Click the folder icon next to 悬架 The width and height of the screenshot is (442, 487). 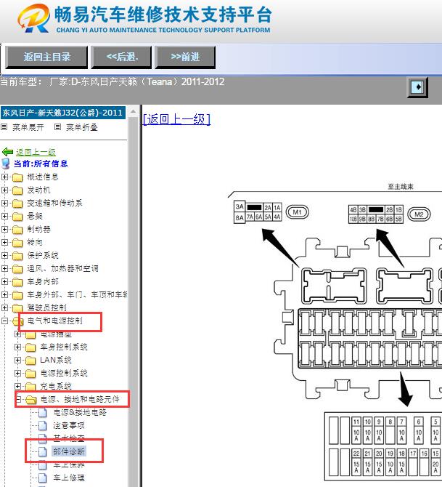coord(17,217)
